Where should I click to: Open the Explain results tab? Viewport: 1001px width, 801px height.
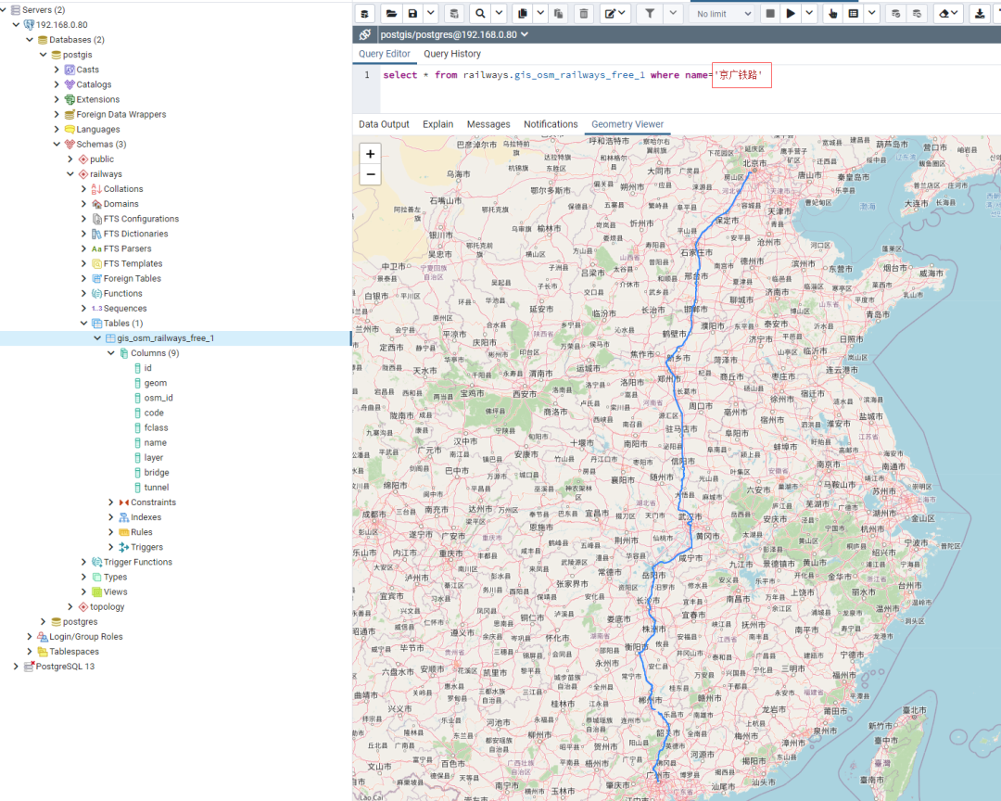coord(437,124)
